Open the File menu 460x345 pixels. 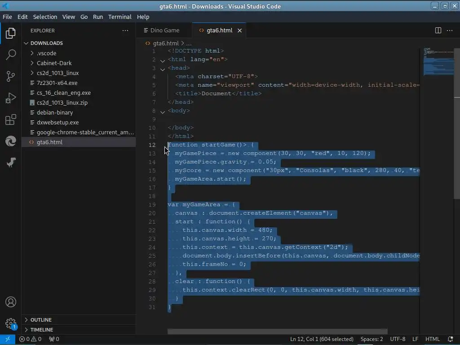coord(7,17)
